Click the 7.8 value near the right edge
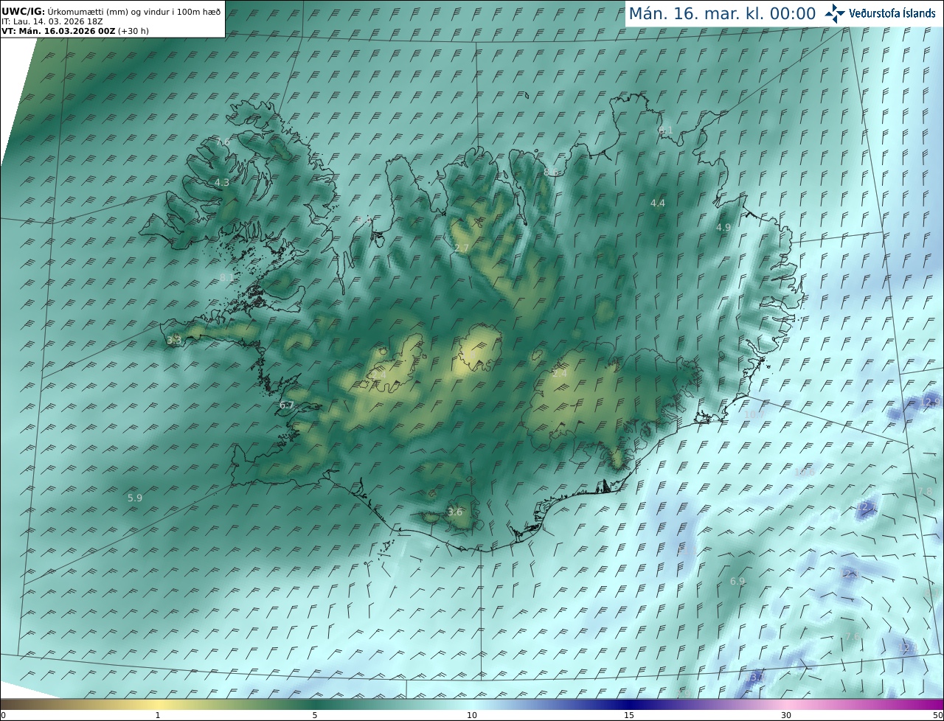944x721 pixels. point(925,491)
